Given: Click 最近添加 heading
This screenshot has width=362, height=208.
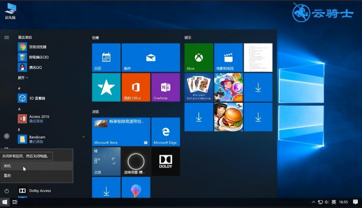Looking at the screenshot, I should tap(25, 37).
